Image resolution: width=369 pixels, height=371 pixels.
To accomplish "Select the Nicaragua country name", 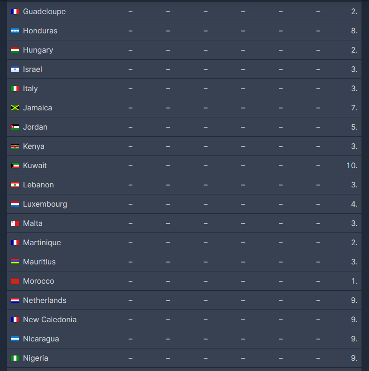I will (41, 339).
